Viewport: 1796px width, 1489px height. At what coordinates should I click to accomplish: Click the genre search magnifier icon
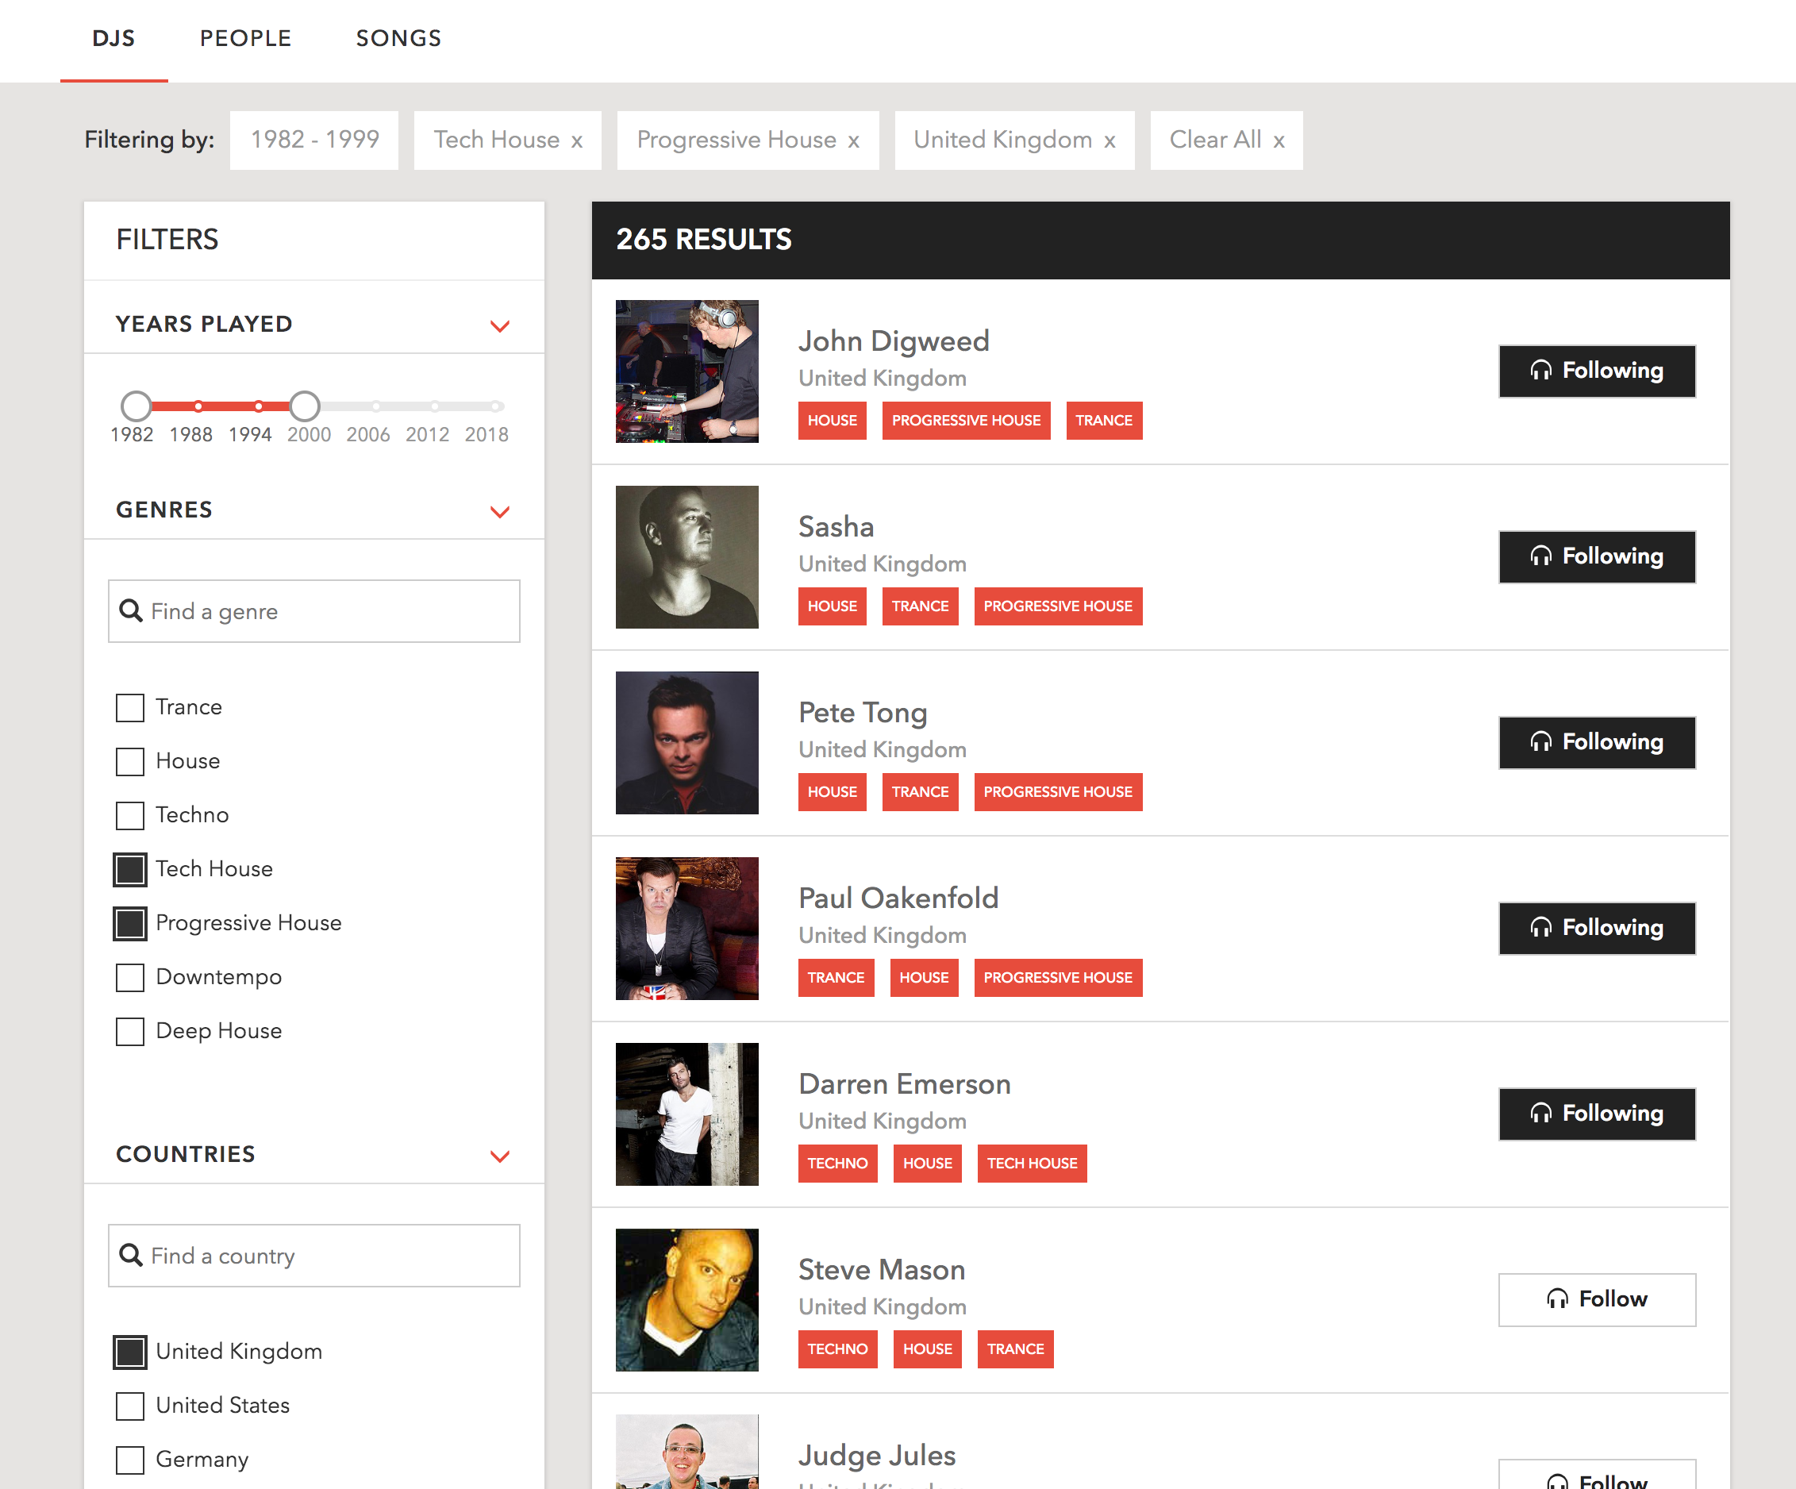(131, 610)
